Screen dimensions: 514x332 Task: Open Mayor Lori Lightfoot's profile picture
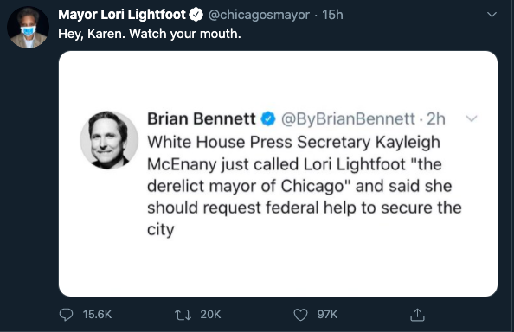click(x=29, y=28)
